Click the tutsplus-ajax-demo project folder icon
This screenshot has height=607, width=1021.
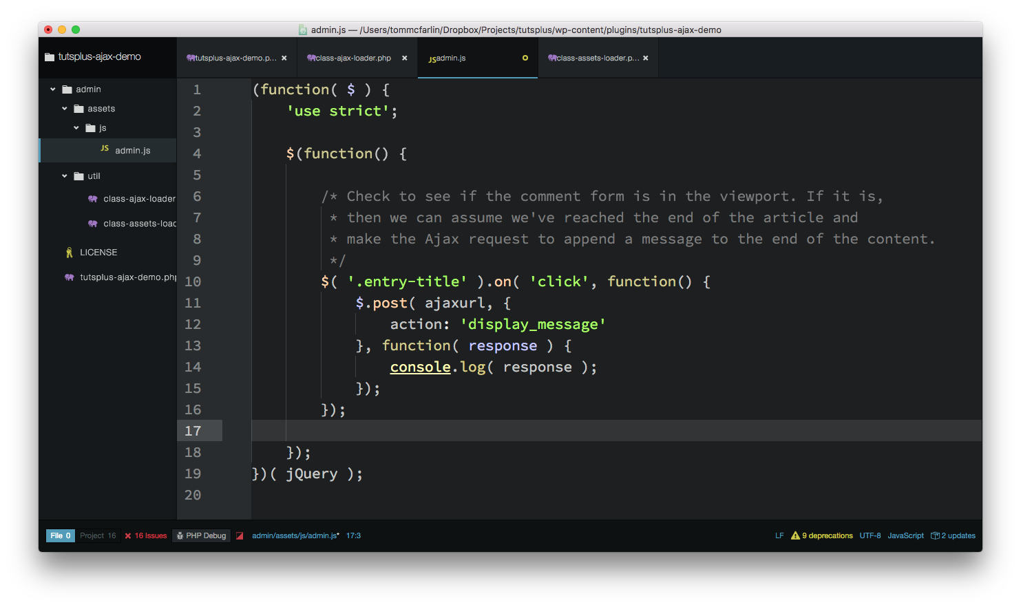(50, 57)
